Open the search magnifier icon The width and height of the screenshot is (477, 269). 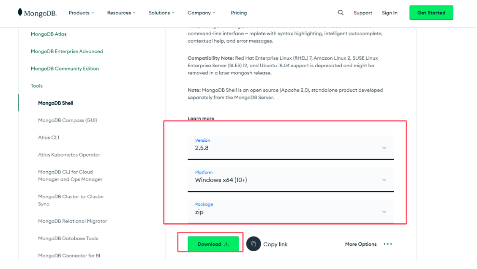pyautogui.click(x=341, y=13)
